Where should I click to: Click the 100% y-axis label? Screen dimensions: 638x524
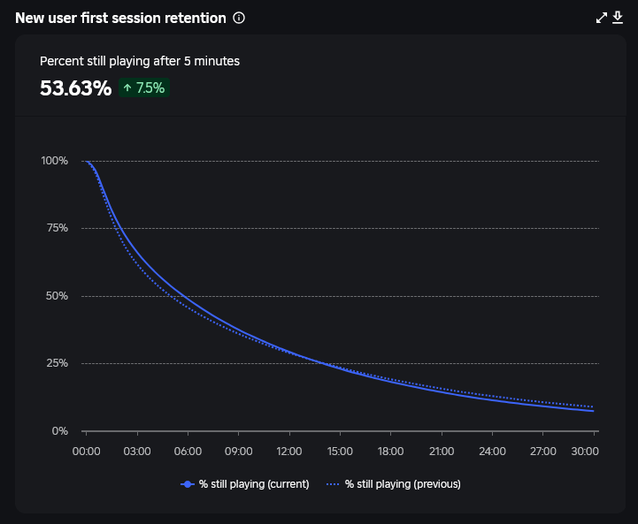click(54, 161)
